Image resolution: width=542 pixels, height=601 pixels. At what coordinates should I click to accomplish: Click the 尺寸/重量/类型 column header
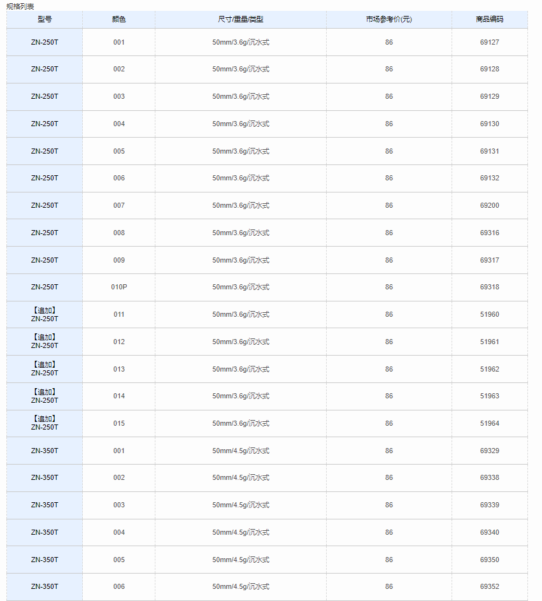[x=241, y=19]
